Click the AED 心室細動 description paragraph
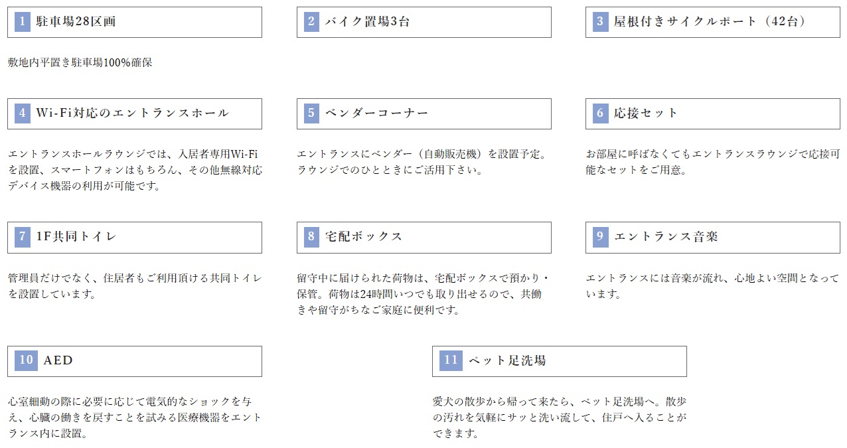 135,417
